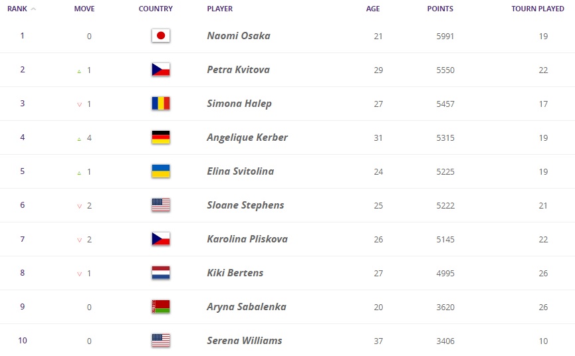
Task: Sort table by RANK column header
Action: [x=17, y=9]
